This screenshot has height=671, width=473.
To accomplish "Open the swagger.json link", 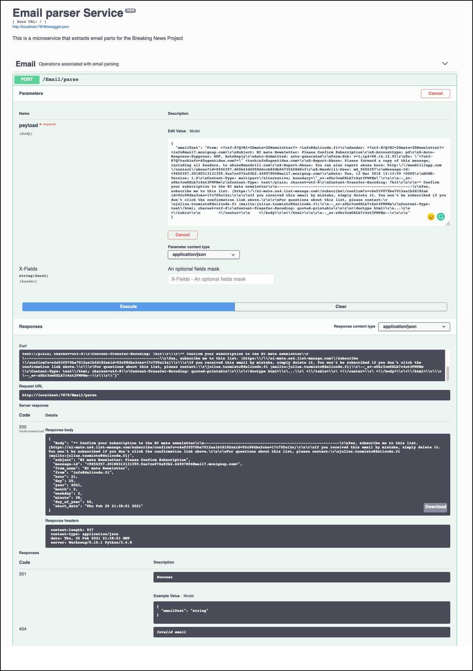I will coord(41,27).
